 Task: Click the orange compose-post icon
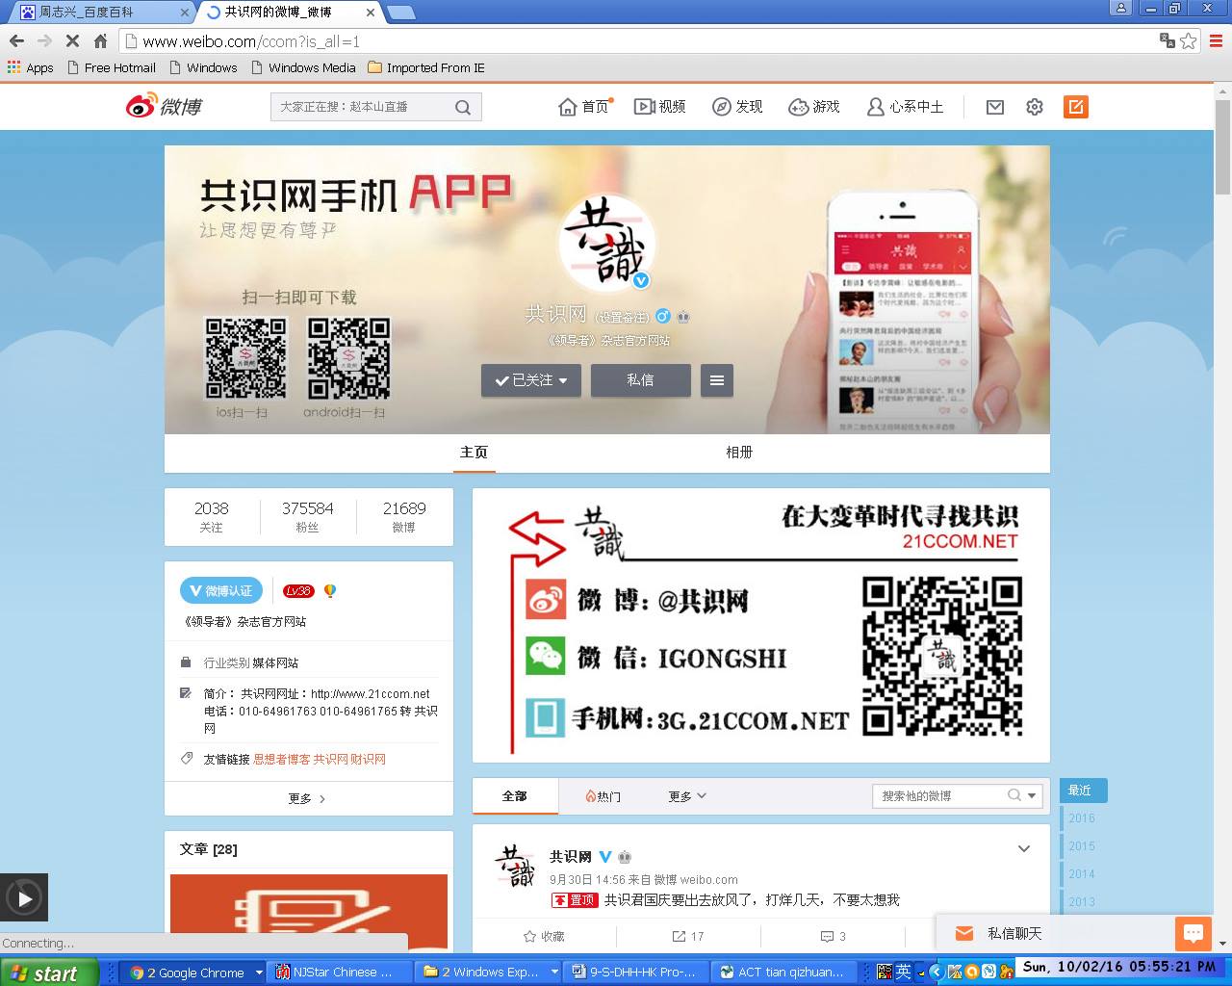click(1076, 107)
